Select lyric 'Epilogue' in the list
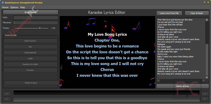Screen dimensions: 211x104 pyautogui.click(x=161, y=44)
